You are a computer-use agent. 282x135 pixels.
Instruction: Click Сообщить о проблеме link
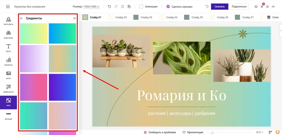[160, 132]
